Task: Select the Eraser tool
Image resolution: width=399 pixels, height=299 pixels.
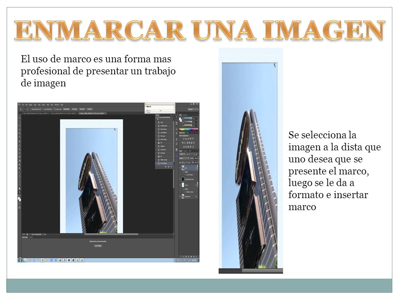Action: [x=20, y=157]
